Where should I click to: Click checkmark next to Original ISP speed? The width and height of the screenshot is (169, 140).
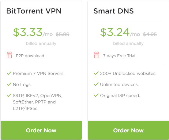coord(96,95)
